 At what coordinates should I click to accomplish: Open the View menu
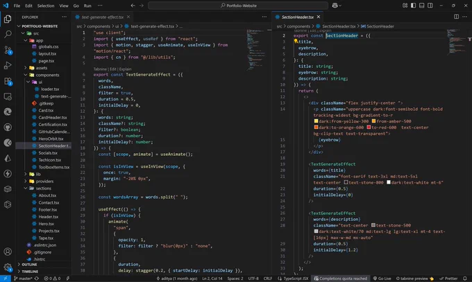pos(64,6)
